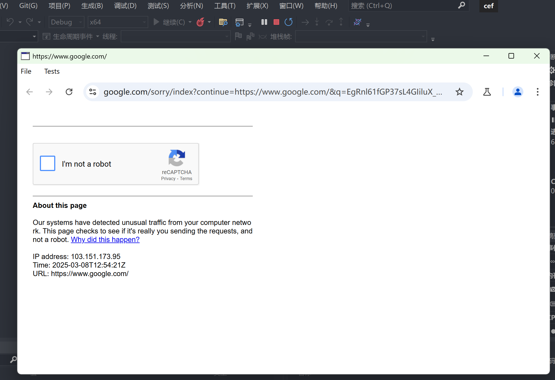Open the File menu in cef window
The width and height of the screenshot is (555, 380).
click(x=26, y=71)
